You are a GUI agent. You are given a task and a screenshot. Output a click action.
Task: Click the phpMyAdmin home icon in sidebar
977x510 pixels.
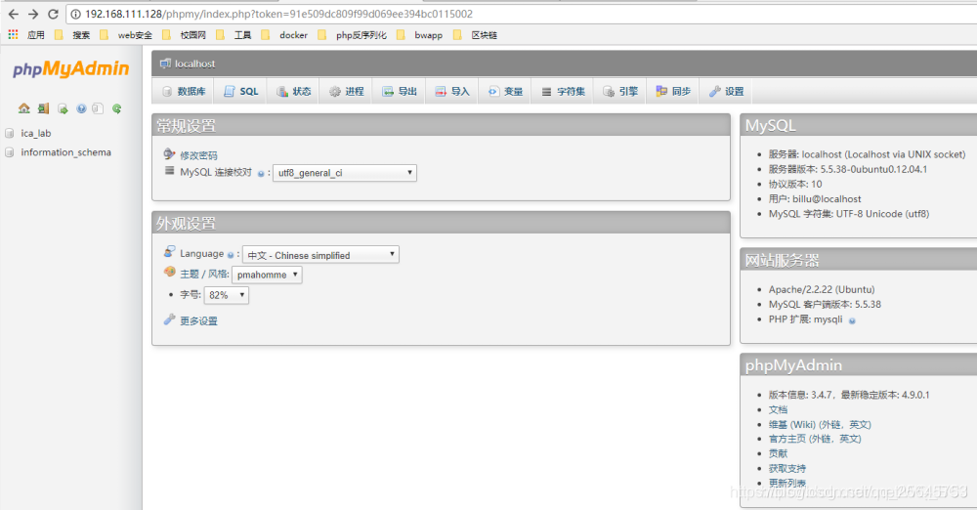[24, 108]
